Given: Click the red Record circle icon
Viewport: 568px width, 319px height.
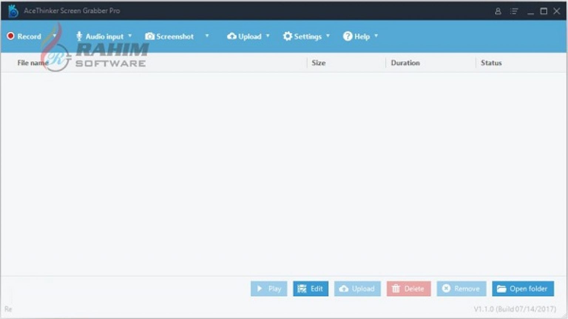Looking at the screenshot, I should [11, 36].
